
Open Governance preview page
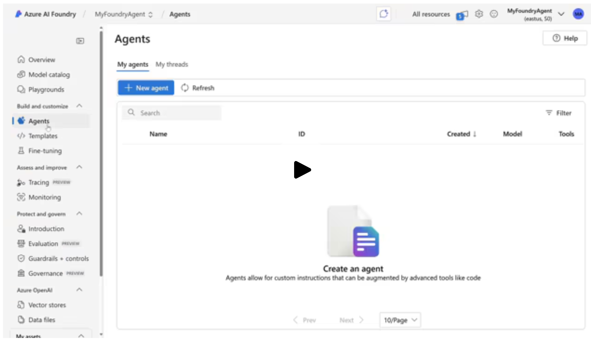50,273
